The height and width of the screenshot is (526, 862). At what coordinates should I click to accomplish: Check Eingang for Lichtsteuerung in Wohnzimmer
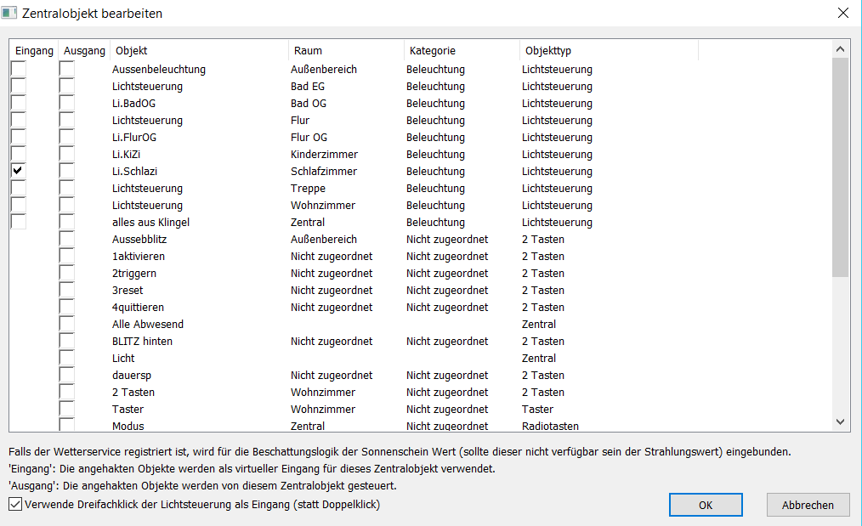[18, 205]
